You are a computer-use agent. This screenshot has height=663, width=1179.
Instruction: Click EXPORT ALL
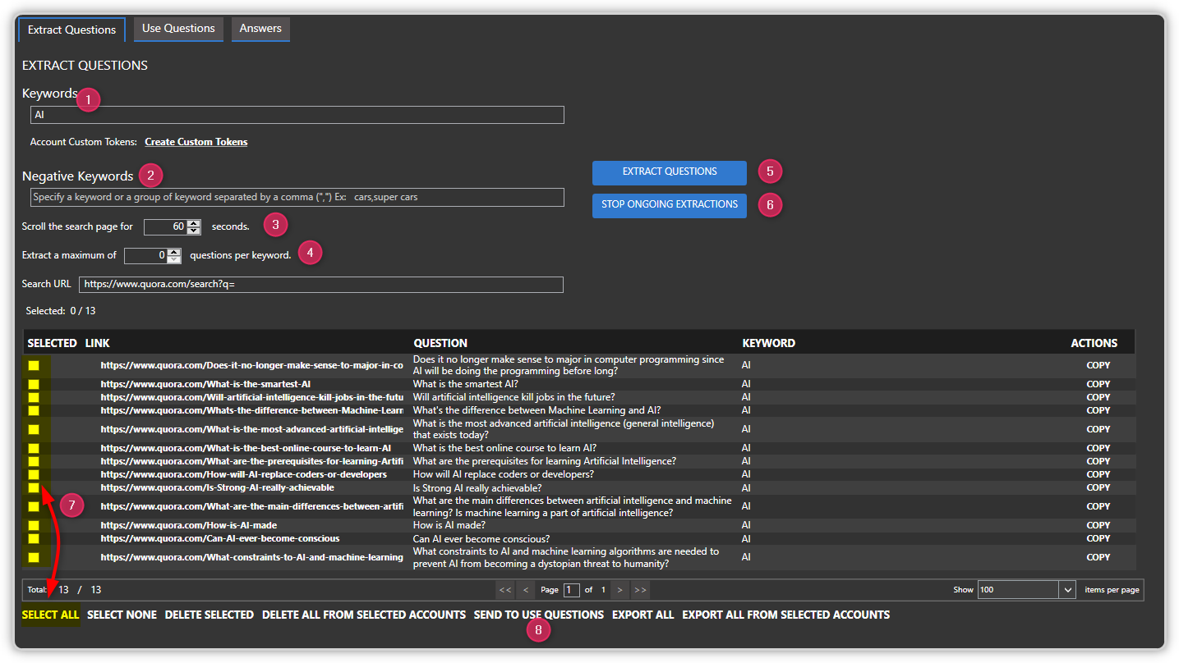pyautogui.click(x=642, y=615)
